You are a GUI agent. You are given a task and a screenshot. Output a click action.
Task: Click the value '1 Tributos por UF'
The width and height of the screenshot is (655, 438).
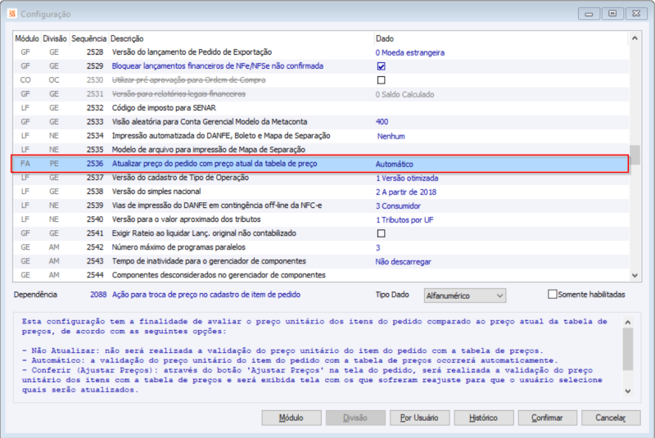pos(404,219)
